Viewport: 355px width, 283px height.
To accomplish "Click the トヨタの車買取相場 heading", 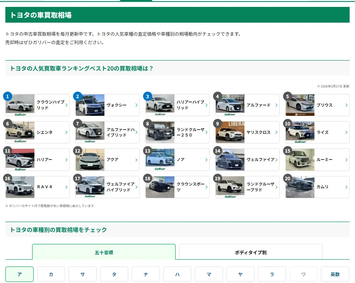I will (x=41, y=15).
